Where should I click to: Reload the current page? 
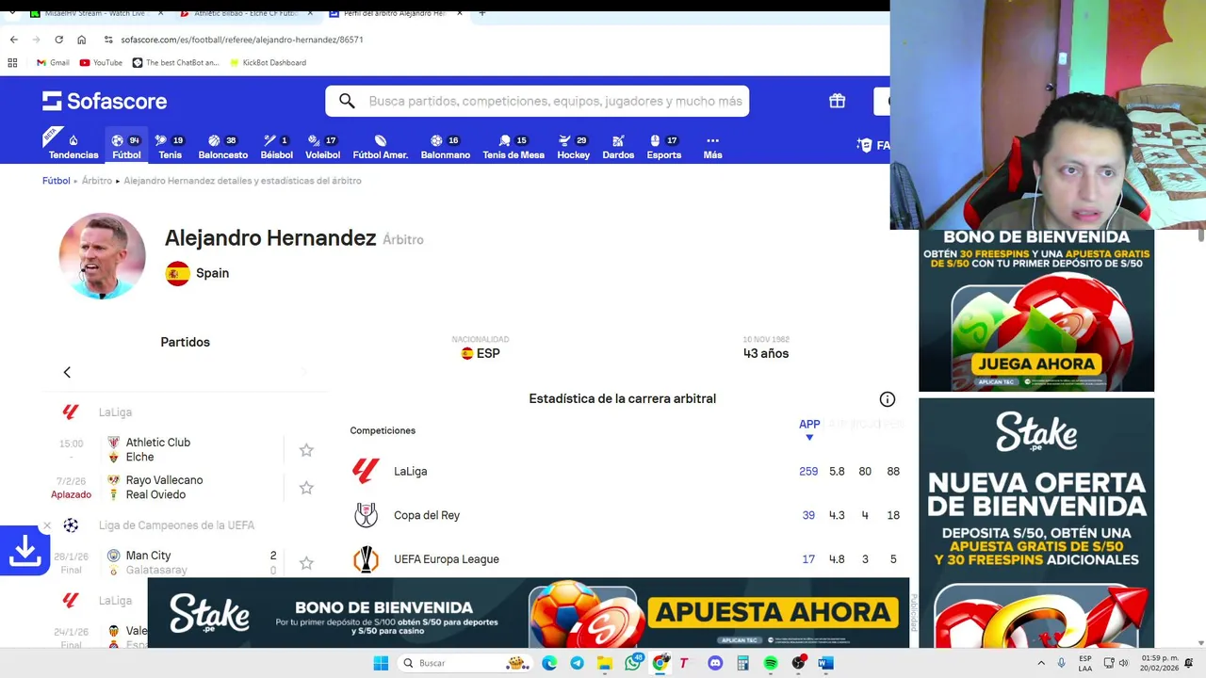click(x=58, y=40)
